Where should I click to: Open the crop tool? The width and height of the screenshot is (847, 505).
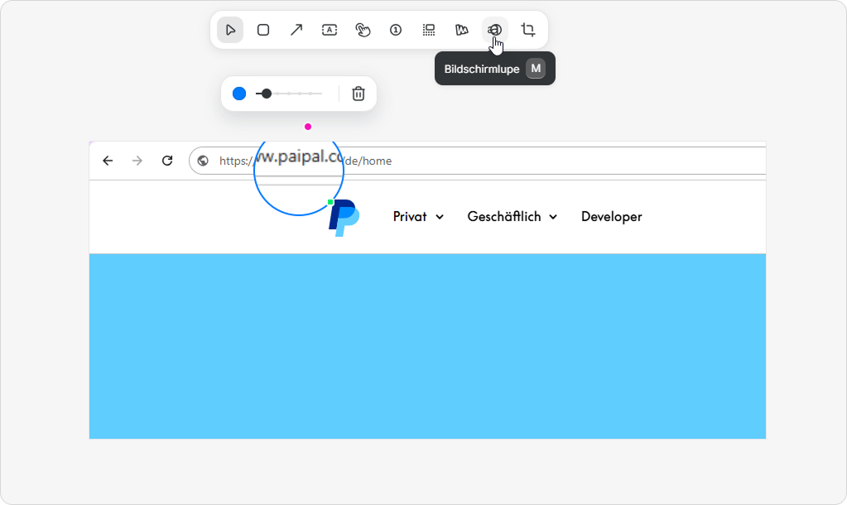coord(528,30)
